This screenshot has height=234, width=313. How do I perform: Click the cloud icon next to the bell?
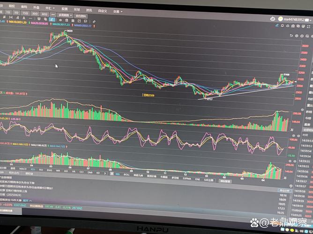(287, 26)
